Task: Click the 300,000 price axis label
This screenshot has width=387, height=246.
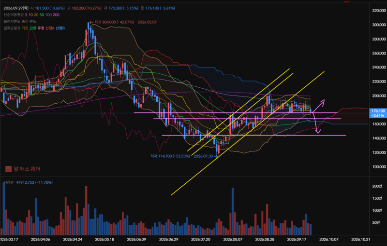Action: pyautogui.click(x=379, y=25)
